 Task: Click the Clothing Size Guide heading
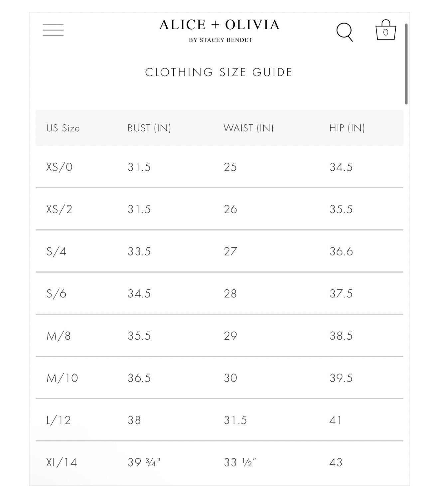(x=219, y=72)
